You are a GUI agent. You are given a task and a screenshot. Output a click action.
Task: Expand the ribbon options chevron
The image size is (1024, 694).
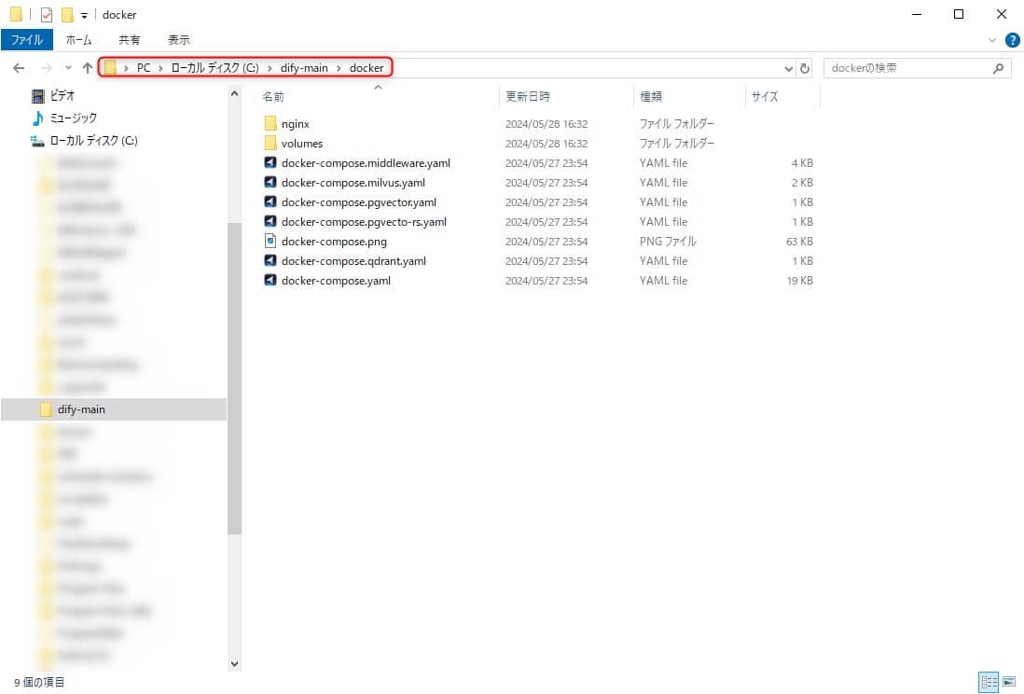click(x=991, y=39)
